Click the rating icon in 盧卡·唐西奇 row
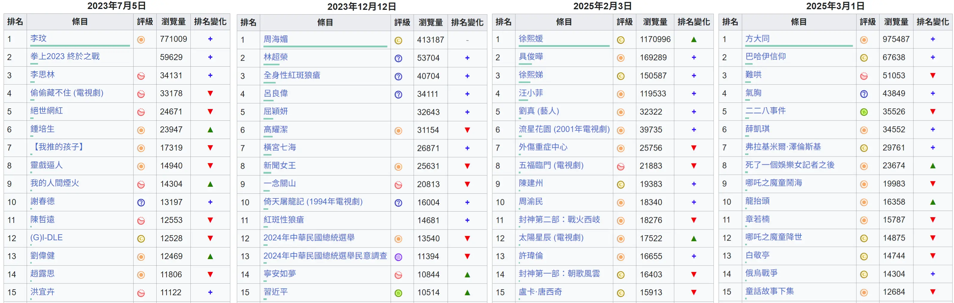The image size is (954, 303). 621,293
